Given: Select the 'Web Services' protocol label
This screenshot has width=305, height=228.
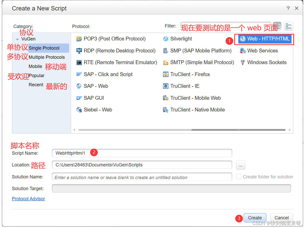Looking at the screenshot, I should (262, 51).
